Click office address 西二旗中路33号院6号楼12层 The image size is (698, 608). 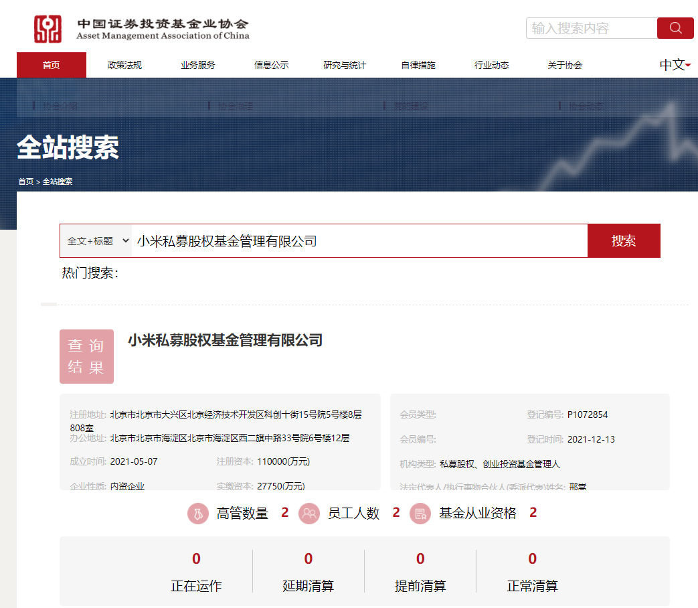click(x=294, y=439)
